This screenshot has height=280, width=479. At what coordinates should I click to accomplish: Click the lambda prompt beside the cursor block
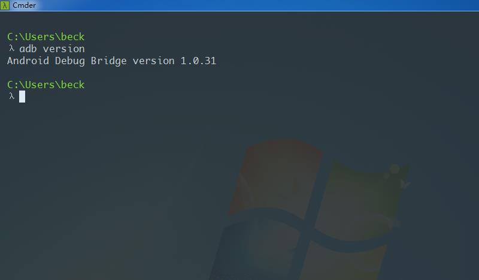coord(11,97)
